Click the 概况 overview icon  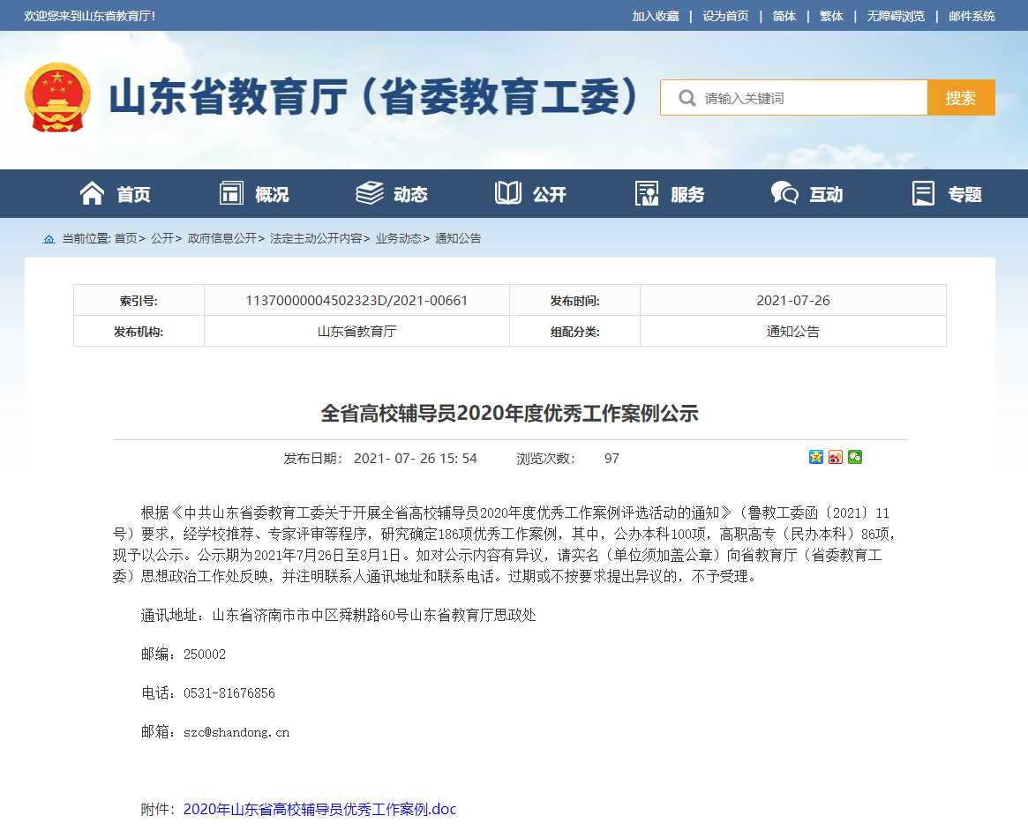point(231,193)
